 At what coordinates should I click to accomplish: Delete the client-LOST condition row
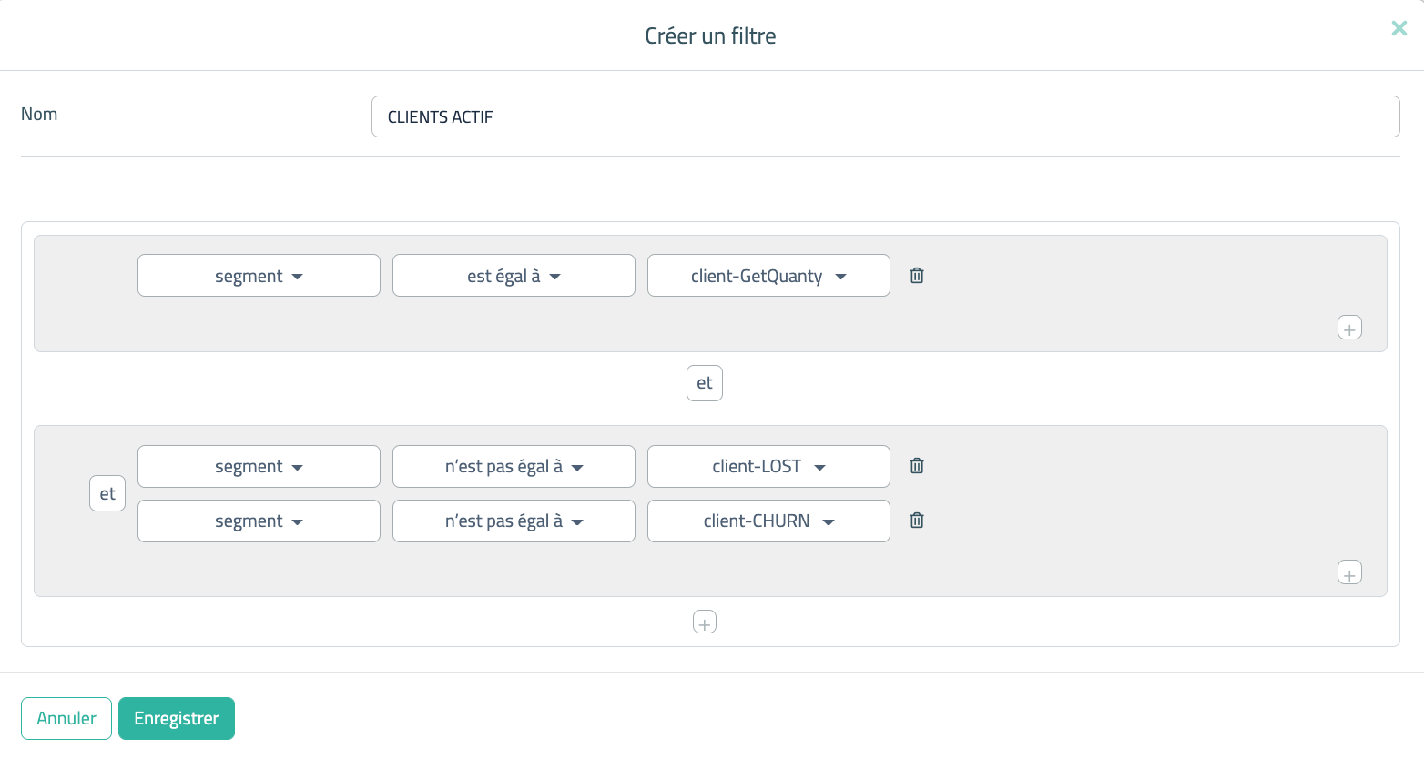click(917, 466)
